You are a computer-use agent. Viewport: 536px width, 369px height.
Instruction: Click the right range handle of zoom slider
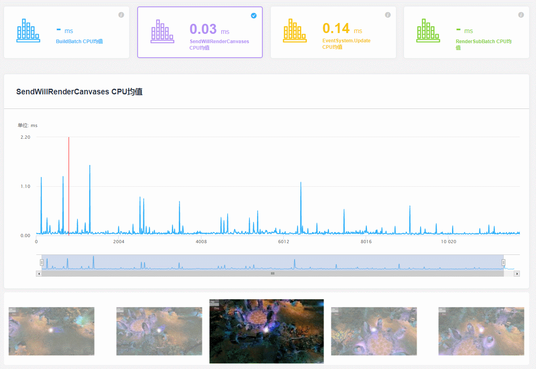coord(503,263)
